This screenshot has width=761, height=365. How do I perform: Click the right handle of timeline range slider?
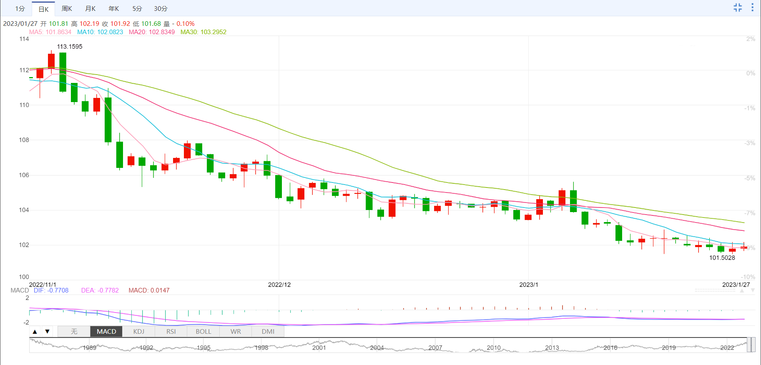coord(753,345)
